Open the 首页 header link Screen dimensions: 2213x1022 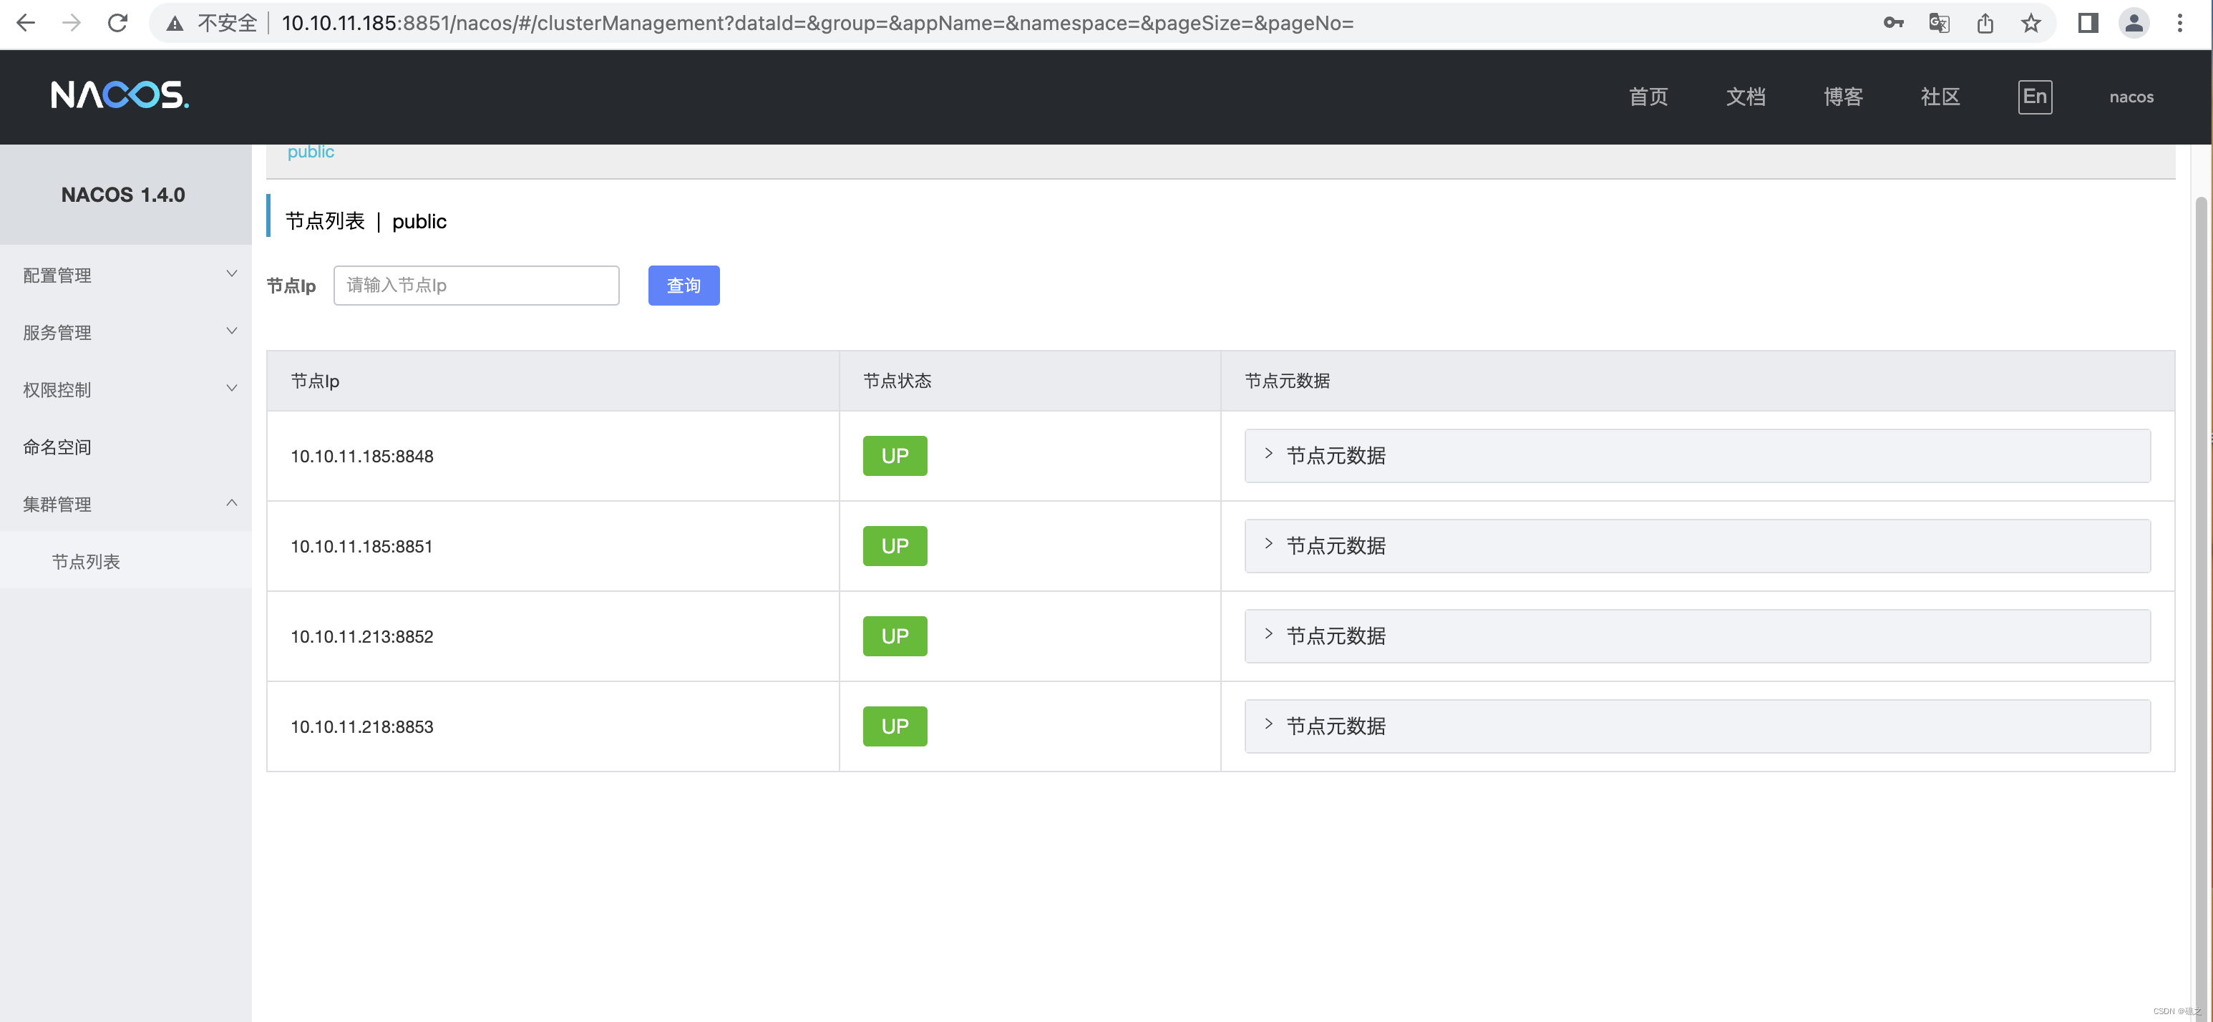coord(1648,97)
